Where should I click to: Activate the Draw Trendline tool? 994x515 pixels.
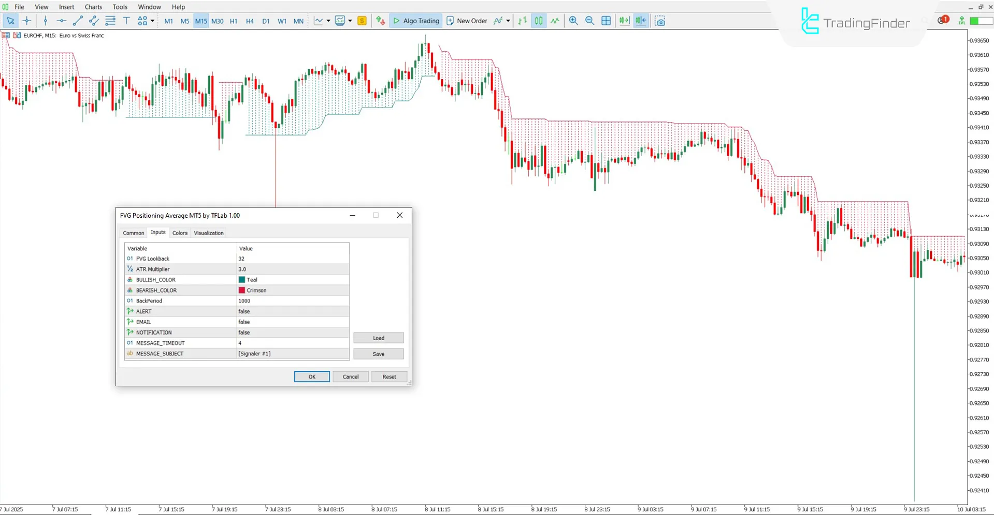78,21
